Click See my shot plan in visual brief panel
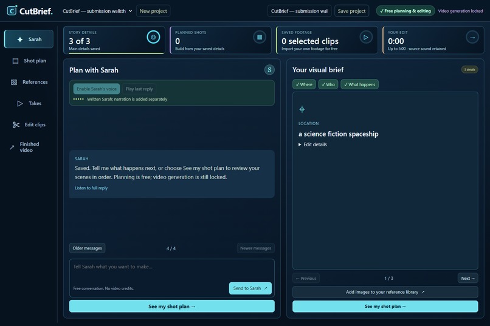The width and height of the screenshot is (490, 326). [x=385, y=307]
